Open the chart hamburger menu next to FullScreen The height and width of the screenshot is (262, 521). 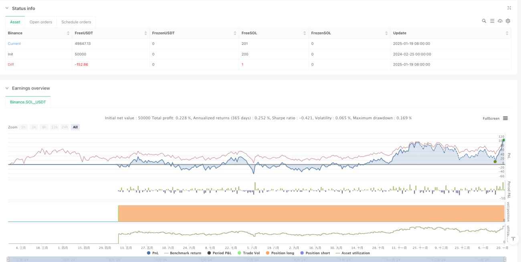[x=505, y=118]
